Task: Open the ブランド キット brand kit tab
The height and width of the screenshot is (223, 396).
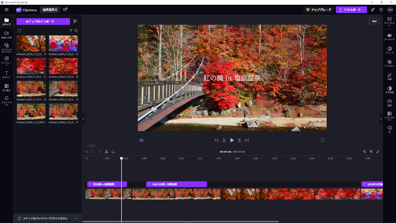Action: [x=7, y=101]
